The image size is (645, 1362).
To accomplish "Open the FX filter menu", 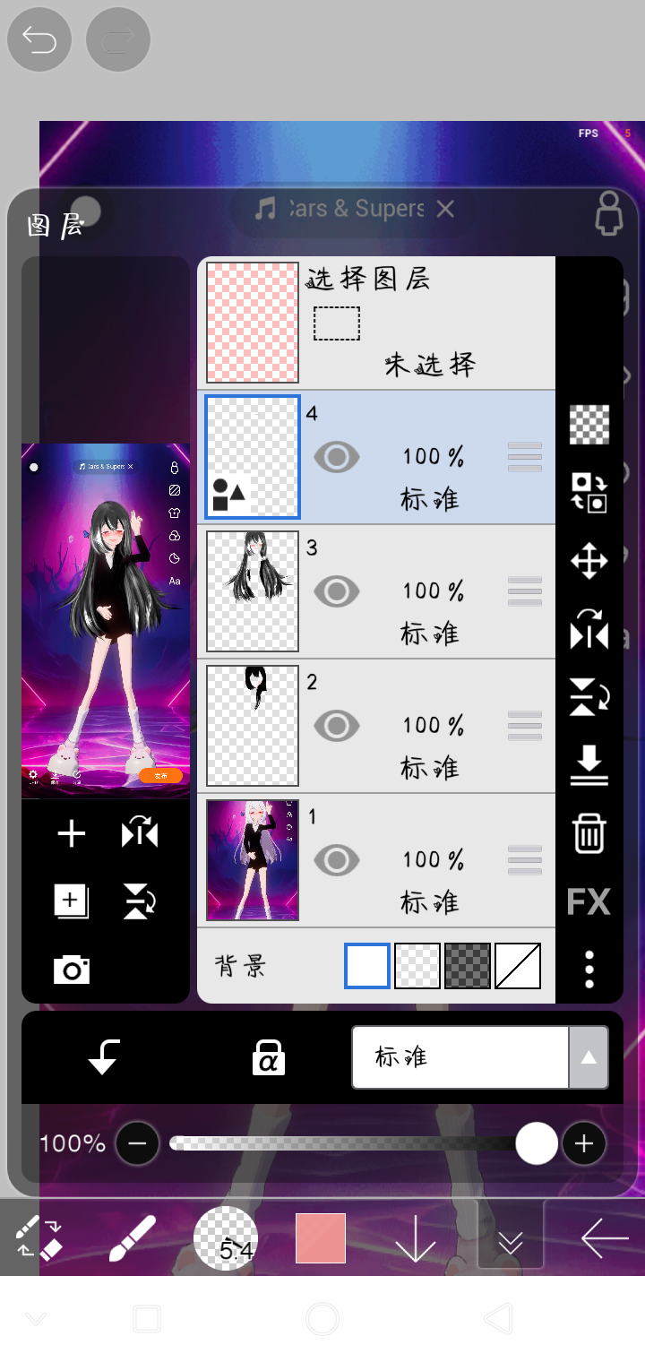I will pos(589,901).
